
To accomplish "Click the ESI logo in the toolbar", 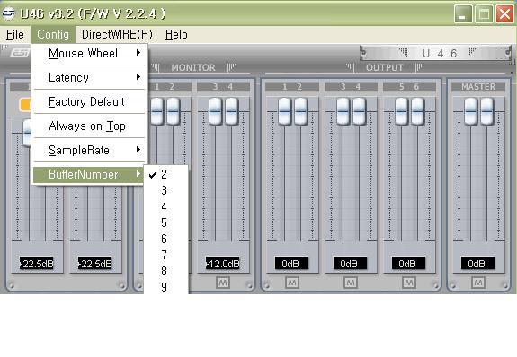I will pos(20,52).
